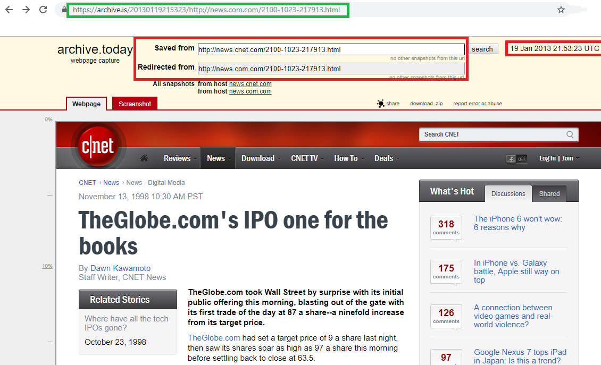Bookmark page with star icon
601x365 pixels.
[x=561, y=10]
